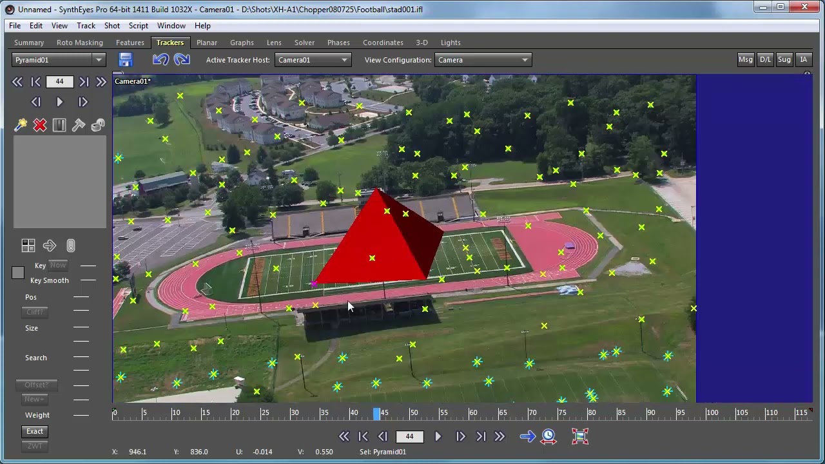Switch to the Phases tab
Image resolution: width=825 pixels, height=464 pixels.
point(338,43)
